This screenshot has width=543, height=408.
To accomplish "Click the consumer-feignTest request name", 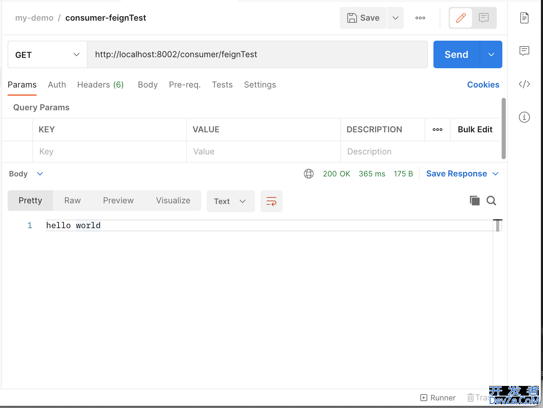I will coord(105,18).
